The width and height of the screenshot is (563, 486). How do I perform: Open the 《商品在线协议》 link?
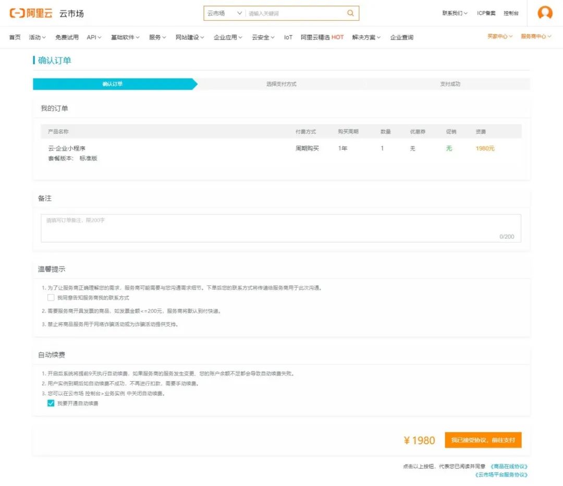509,467
